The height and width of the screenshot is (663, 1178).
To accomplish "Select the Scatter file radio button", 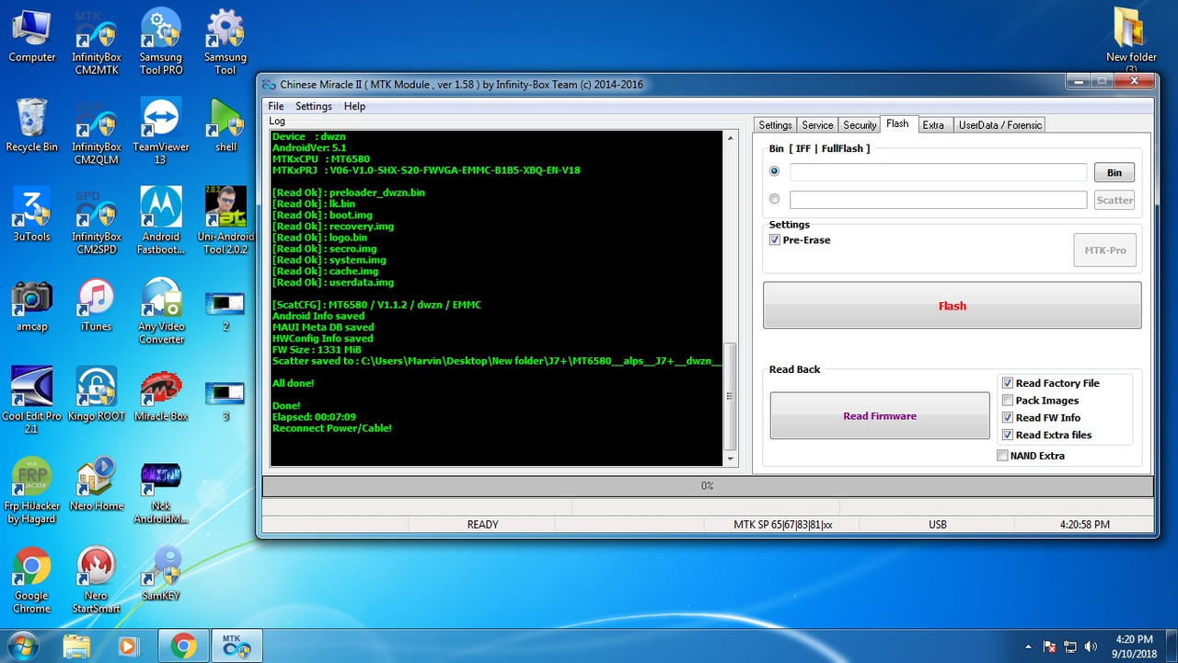I will click(774, 199).
